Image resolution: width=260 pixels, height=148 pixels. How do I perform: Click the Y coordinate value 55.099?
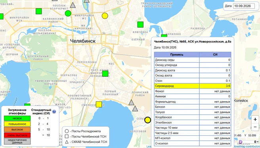(252, 135)
